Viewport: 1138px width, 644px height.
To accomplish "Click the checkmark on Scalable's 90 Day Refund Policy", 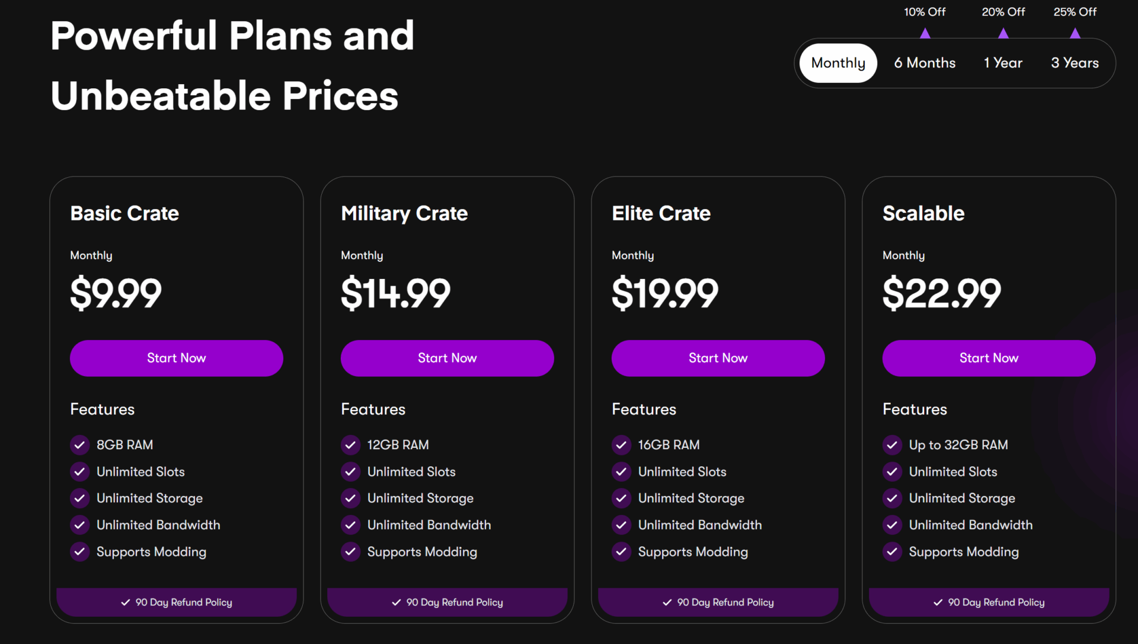I will tap(937, 603).
